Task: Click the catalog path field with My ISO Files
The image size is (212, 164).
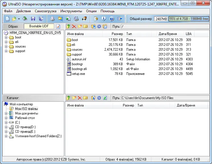Action: coord(165,98)
